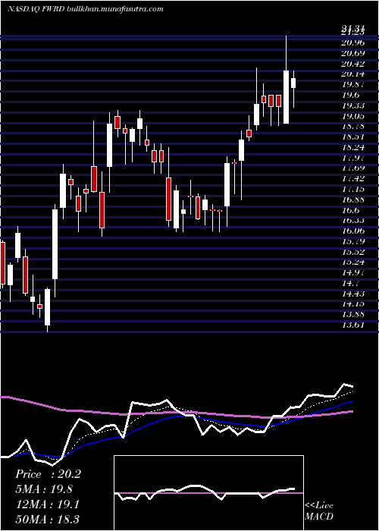The image size is (379, 531).
Task: Click the 20.14 price level label
Action: pyautogui.click(x=353, y=74)
